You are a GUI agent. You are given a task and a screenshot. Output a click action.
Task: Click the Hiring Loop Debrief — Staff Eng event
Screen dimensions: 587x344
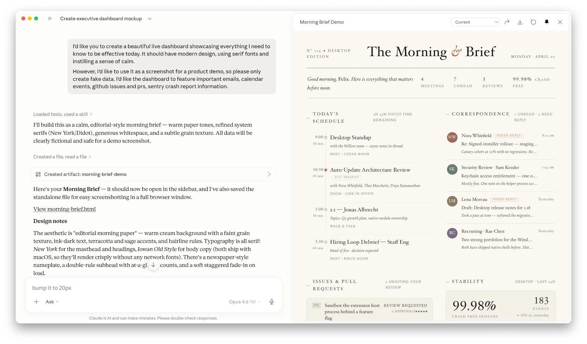click(369, 242)
